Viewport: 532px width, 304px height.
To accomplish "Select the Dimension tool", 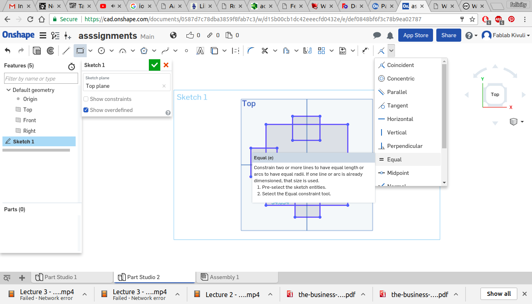I will click(366, 51).
